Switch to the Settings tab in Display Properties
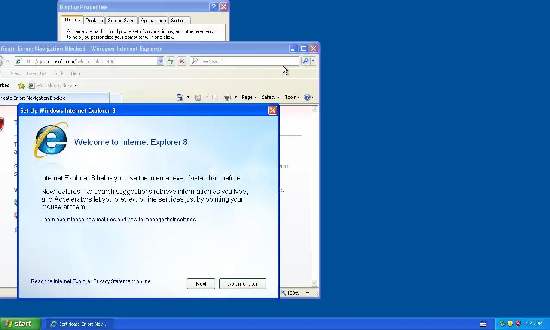Viewport: 550px width, 330px height. [x=179, y=21]
